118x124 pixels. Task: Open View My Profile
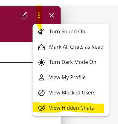pyautogui.click(x=67, y=77)
